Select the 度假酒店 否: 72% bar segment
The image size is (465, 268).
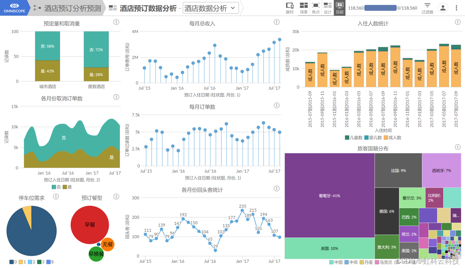[x=96, y=49]
